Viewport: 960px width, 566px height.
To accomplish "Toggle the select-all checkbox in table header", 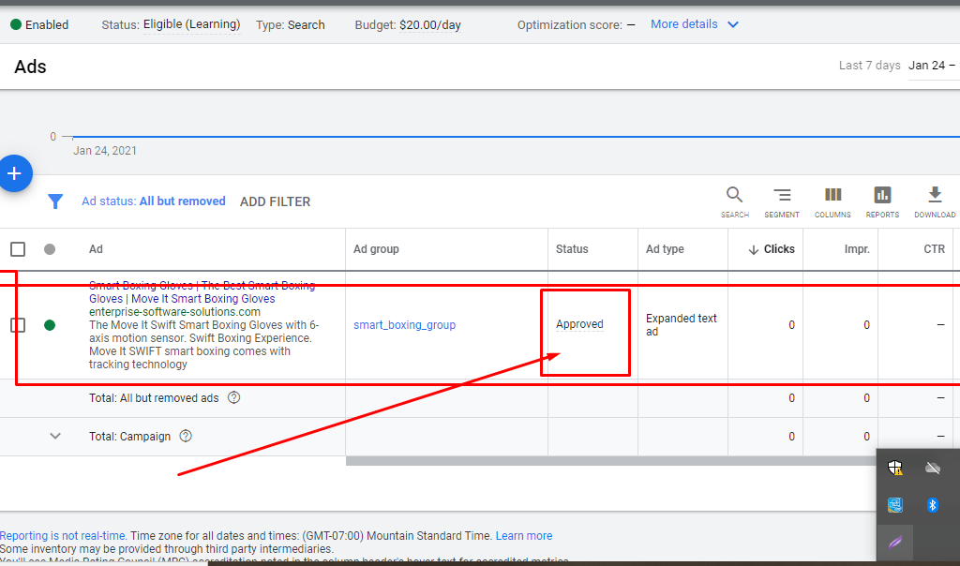I will pos(18,249).
